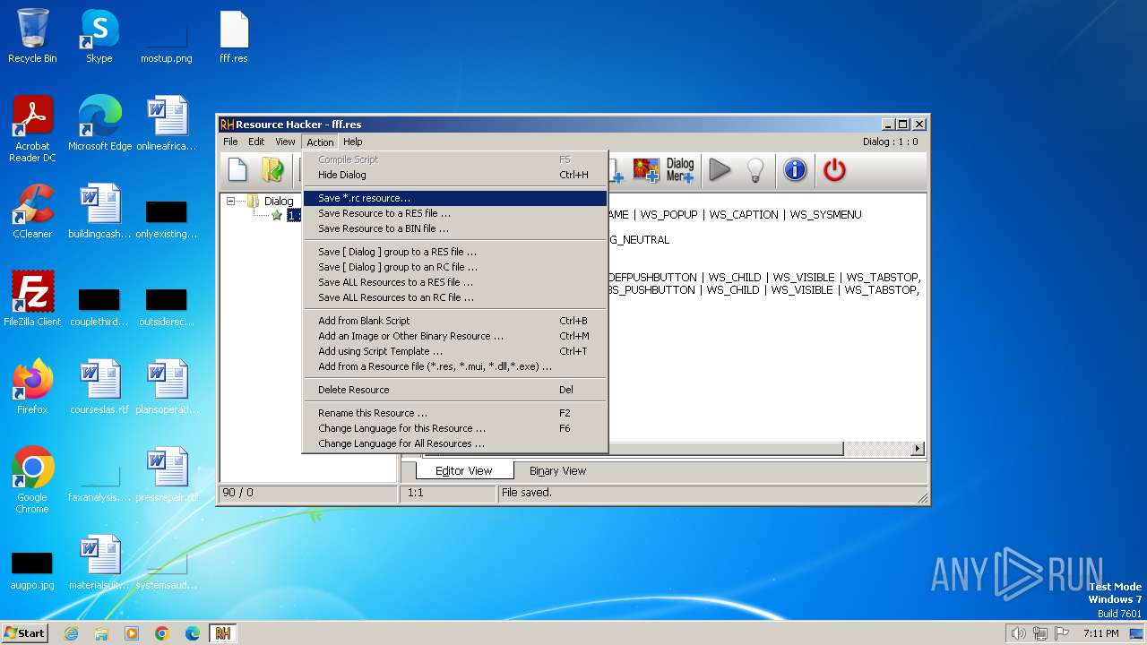1147x645 pixels.
Task: Open Google Chrome desktop shortcut
Action: 32,480
